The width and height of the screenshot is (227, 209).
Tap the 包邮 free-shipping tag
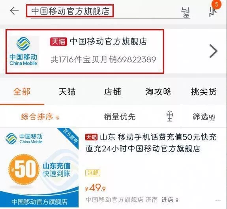(x=93, y=173)
